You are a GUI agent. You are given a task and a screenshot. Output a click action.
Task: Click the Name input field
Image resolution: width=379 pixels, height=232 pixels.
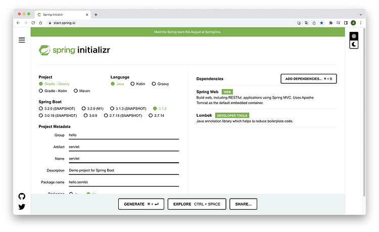(x=124, y=159)
